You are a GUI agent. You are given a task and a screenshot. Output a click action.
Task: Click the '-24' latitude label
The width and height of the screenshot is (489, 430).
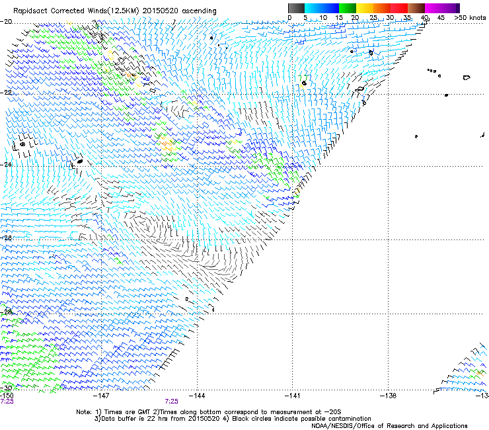click(6, 165)
